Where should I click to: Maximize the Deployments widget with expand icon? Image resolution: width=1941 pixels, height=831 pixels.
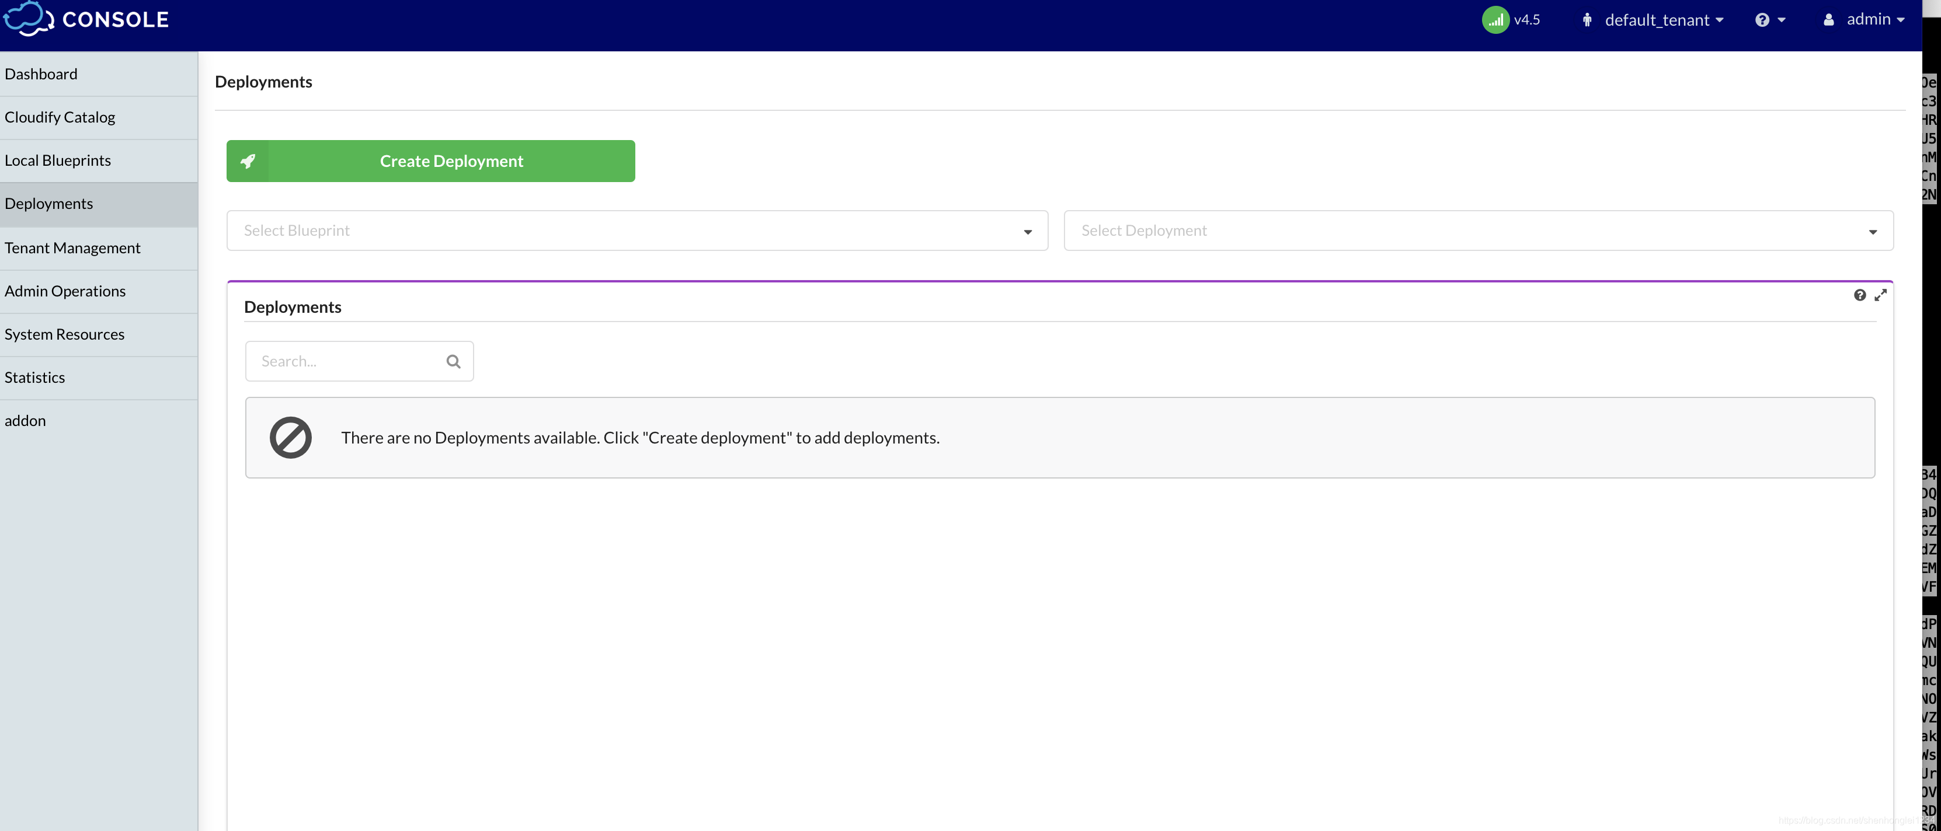point(1881,295)
